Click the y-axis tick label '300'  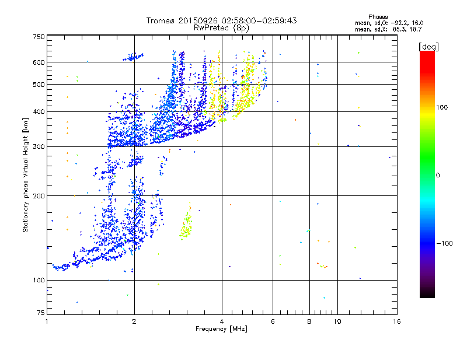39,147
